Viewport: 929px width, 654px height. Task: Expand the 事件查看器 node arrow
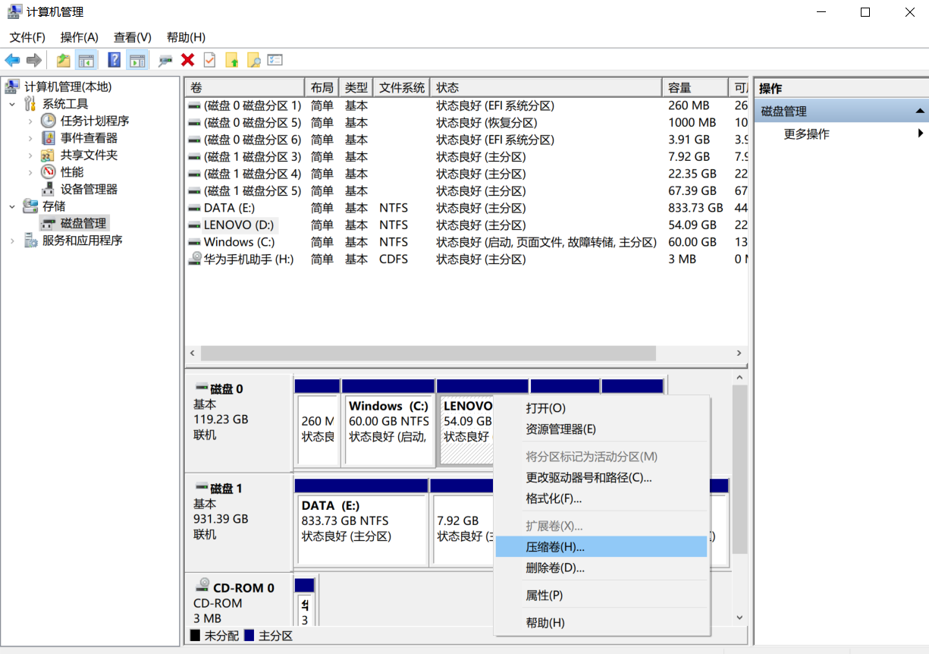click(30, 138)
